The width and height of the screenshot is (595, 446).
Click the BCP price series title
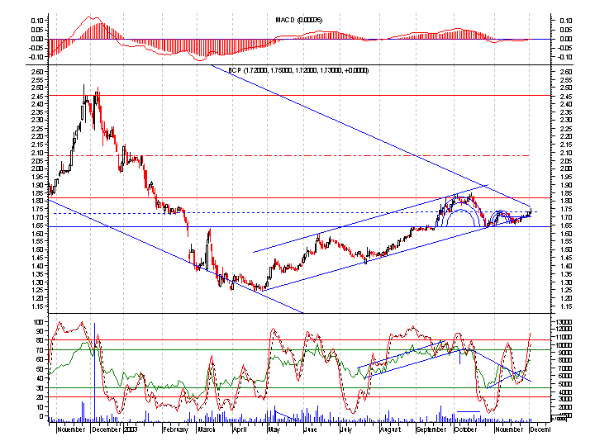pos(298,70)
